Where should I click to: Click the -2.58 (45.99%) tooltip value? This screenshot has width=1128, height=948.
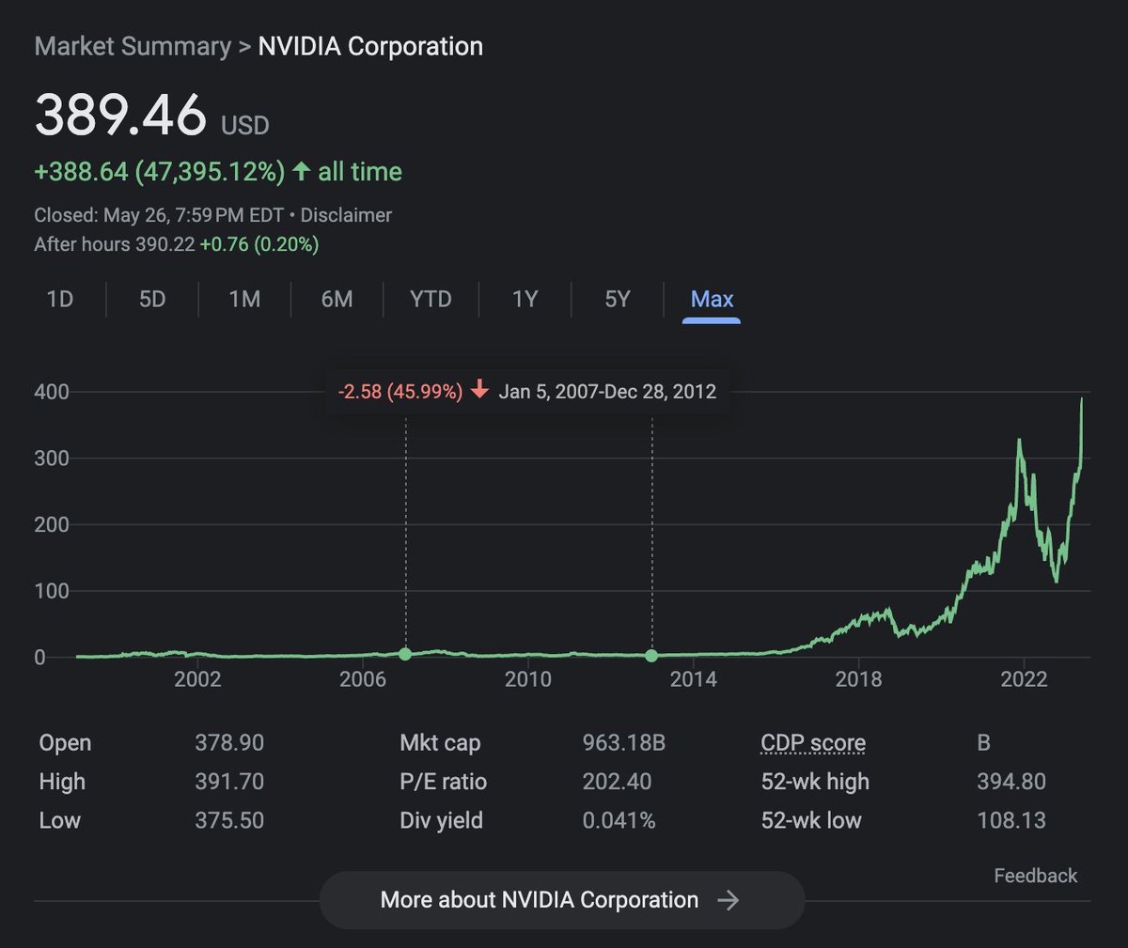(400, 391)
